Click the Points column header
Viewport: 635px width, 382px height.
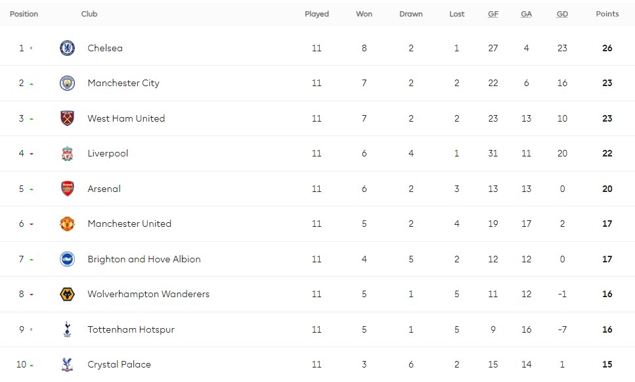pos(607,14)
